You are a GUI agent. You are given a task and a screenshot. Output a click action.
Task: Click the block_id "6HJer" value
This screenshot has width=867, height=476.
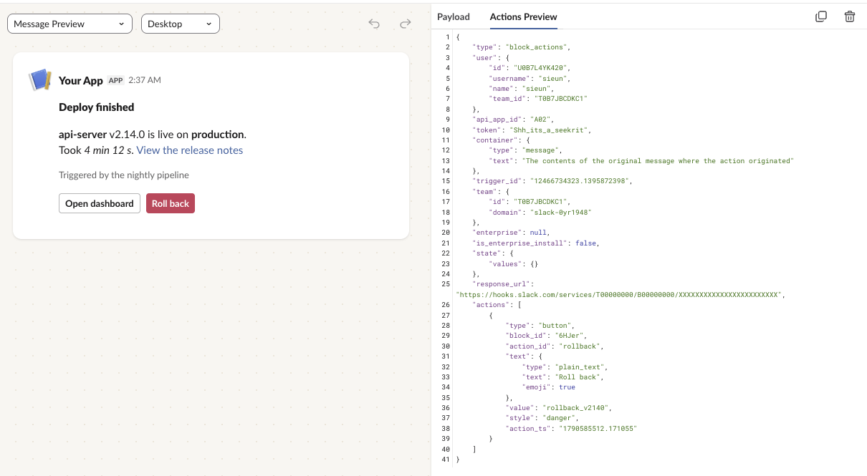click(570, 336)
